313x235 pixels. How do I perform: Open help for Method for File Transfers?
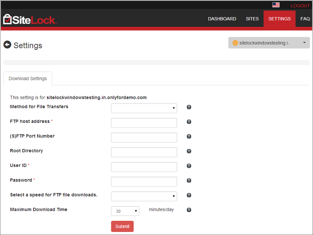click(x=189, y=107)
